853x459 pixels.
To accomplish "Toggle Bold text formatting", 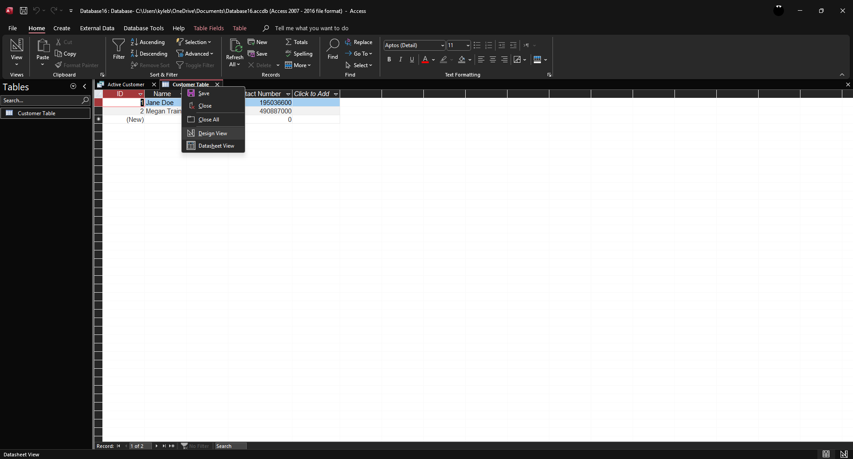I will pyautogui.click(x=389, y=60).
